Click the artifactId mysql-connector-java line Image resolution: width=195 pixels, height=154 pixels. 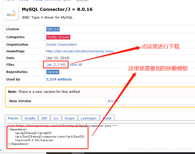(50, 136)
